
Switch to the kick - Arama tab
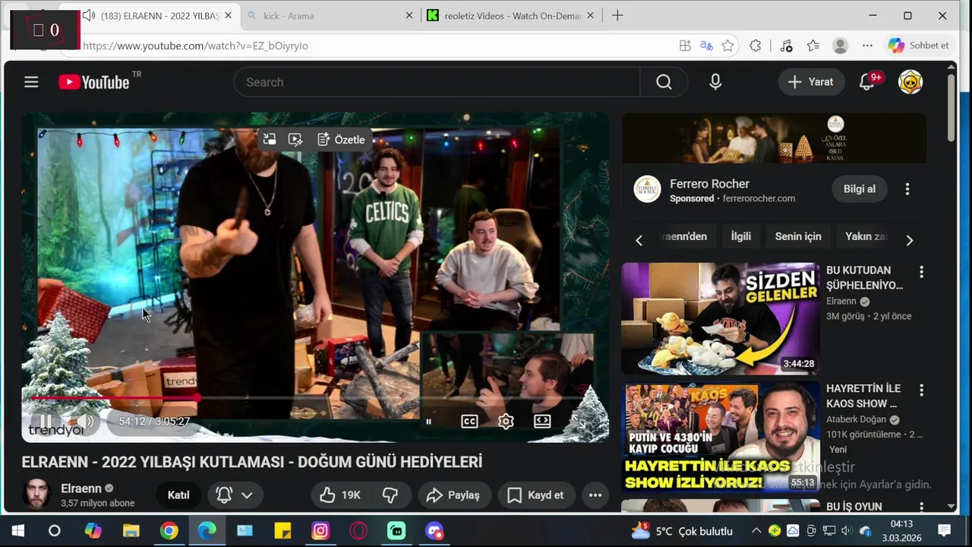coord(331,15)
